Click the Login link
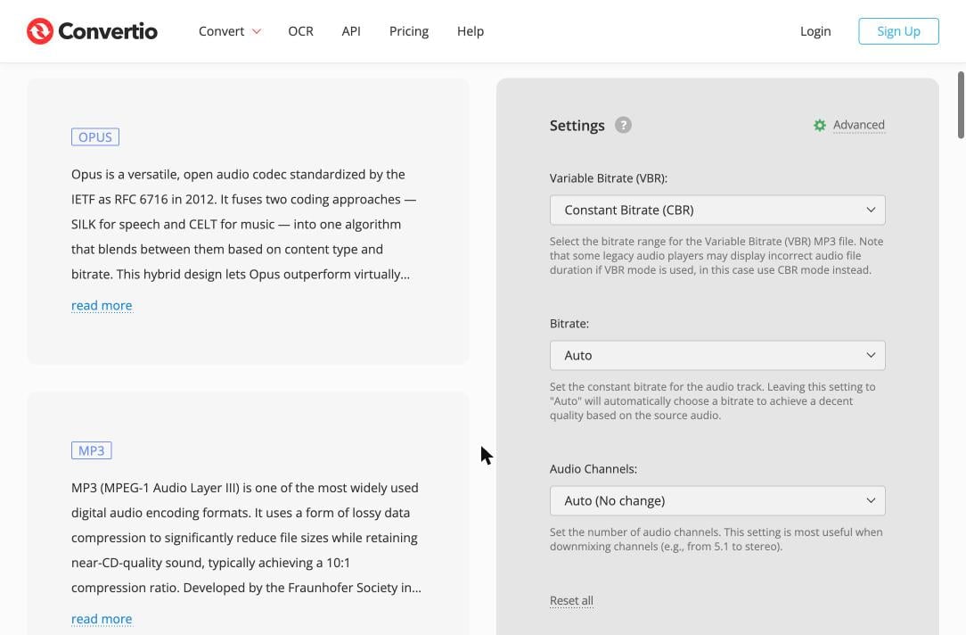Screen dimensions: 966x635 [x=815, y=31]
